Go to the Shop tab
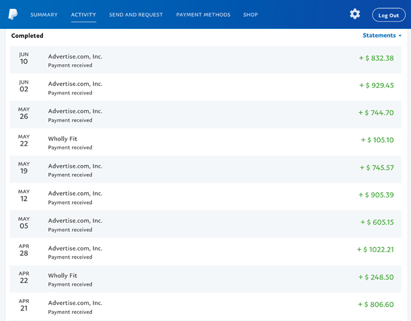The height and width of the screenshot is (321, 411). tap(250, 15)
